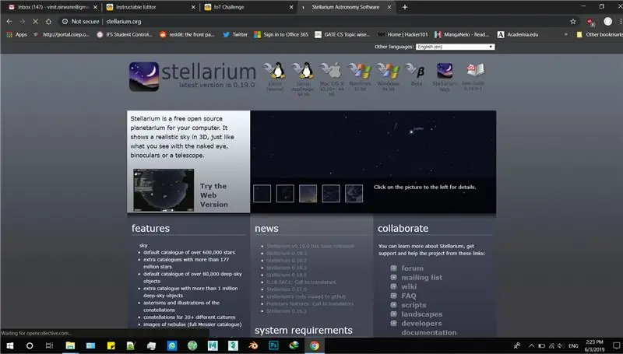This screenshot has height=354, width=623.
Task: Open the Beta download icon
Action: (416, 75)
